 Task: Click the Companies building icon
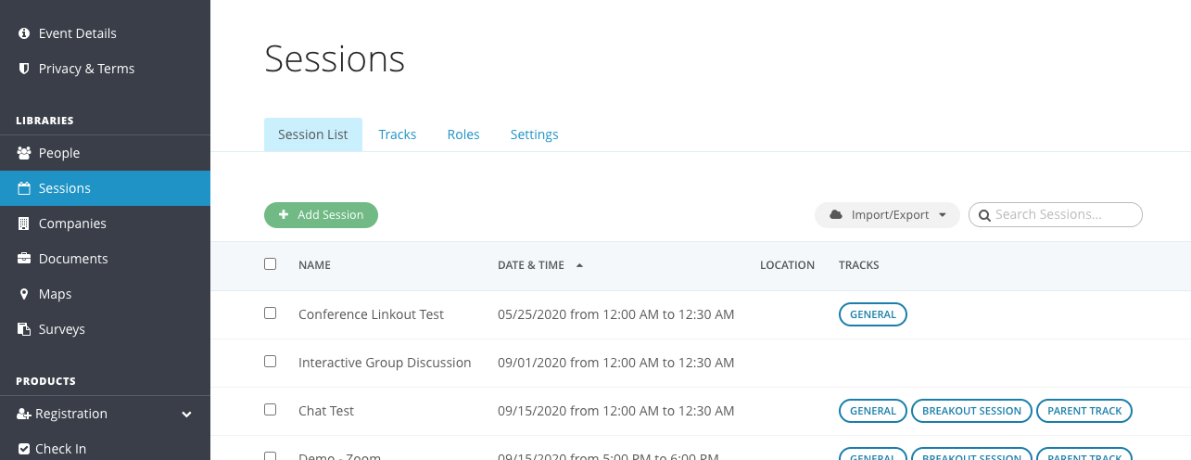[x=24, y=224]
